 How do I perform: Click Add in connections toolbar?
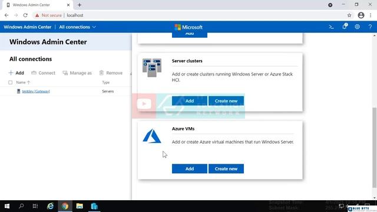pyautogui.click(x=16, y=73)
